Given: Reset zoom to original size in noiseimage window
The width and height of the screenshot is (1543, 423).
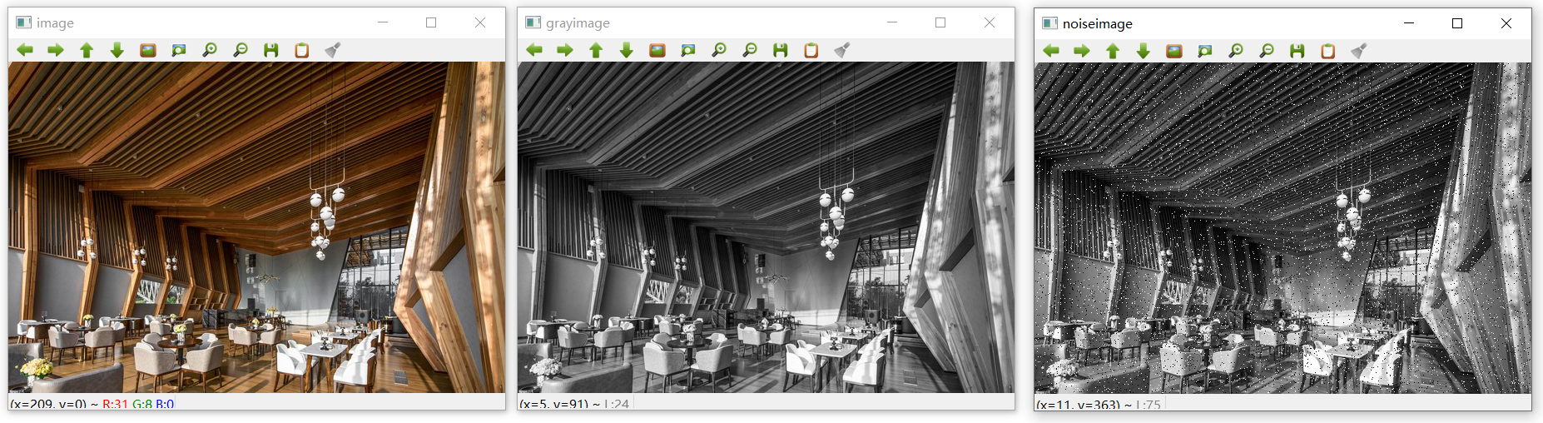Looking at the screenshot, I should [1174, 51].
